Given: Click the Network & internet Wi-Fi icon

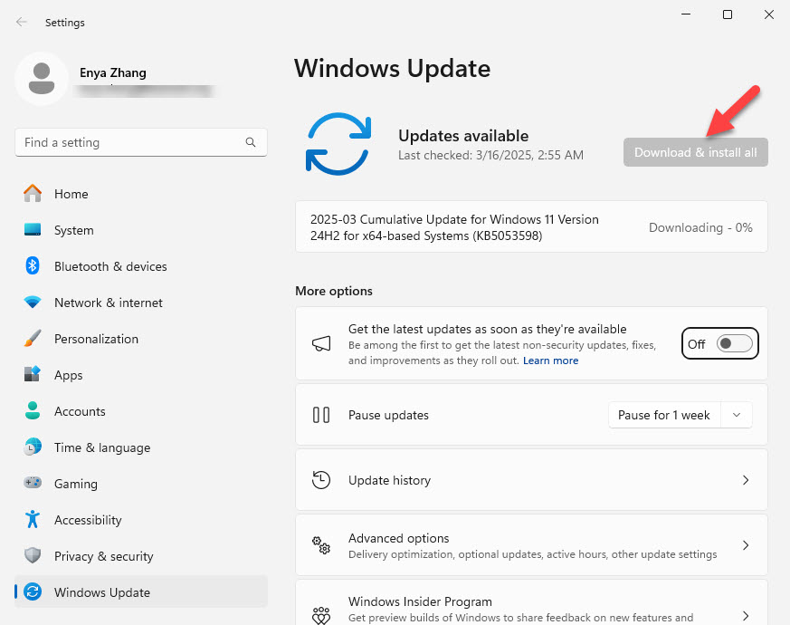Looking at the screenshot, I should (x=33, y=303).
